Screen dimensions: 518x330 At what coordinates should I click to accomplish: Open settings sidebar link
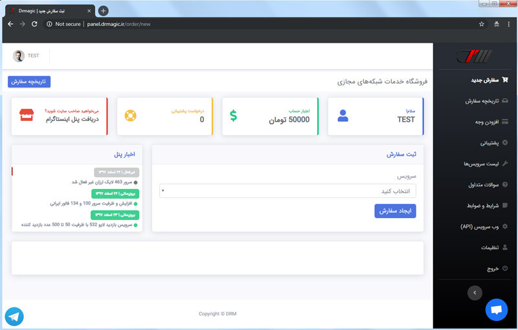click(490, 247)
